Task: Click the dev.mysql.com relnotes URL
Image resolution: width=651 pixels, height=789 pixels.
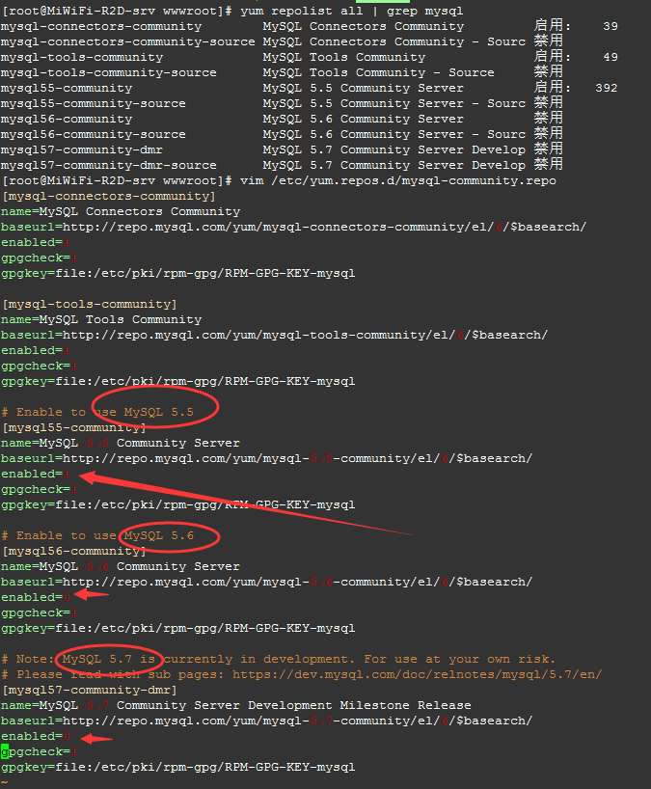Action: (x=417, y=674)
